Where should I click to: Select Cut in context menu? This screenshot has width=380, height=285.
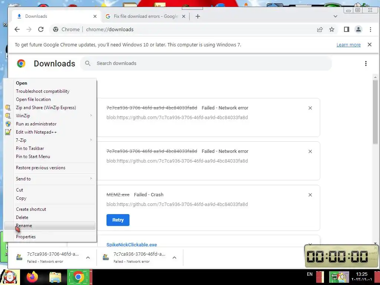click(x=50, y=190)
